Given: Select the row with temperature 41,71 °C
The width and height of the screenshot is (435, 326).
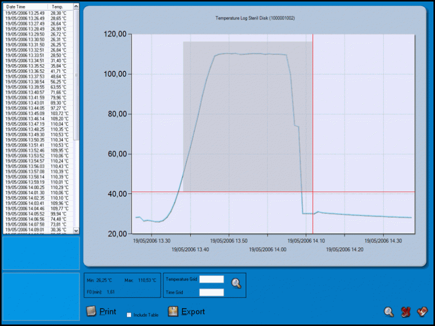Looking at the screenshot, I should [37, 71].
